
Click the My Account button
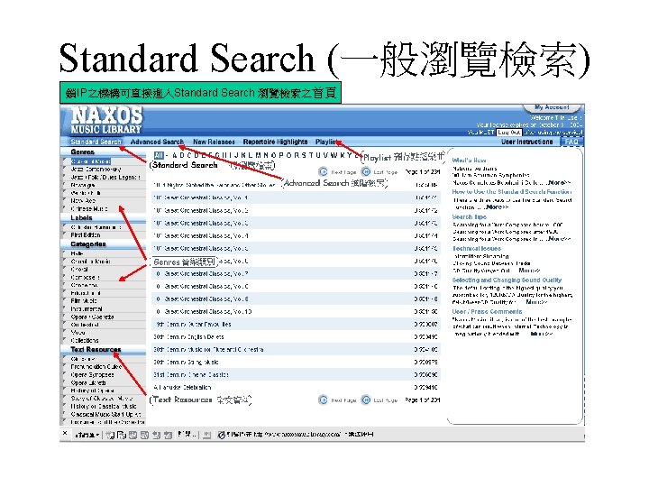pos(552,107)
